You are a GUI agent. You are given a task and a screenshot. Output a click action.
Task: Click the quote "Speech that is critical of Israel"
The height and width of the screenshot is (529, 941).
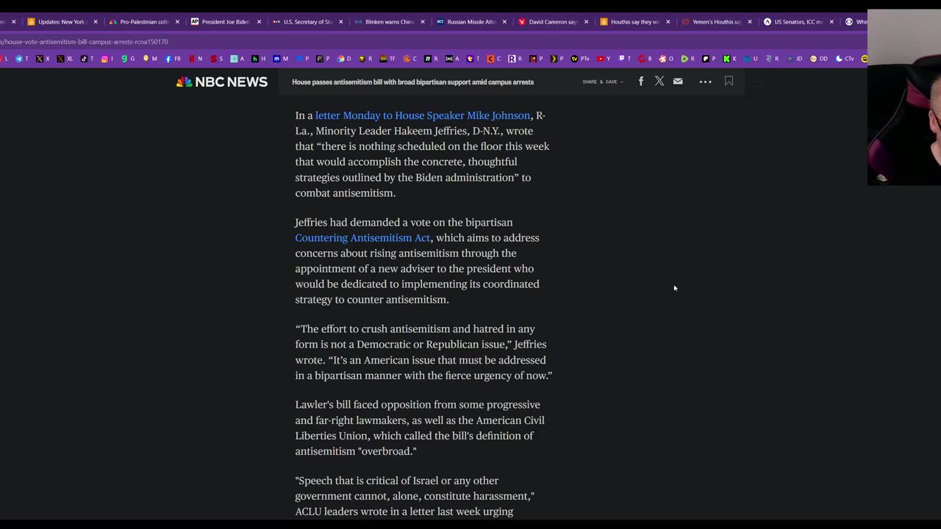[x=415, y=496]
